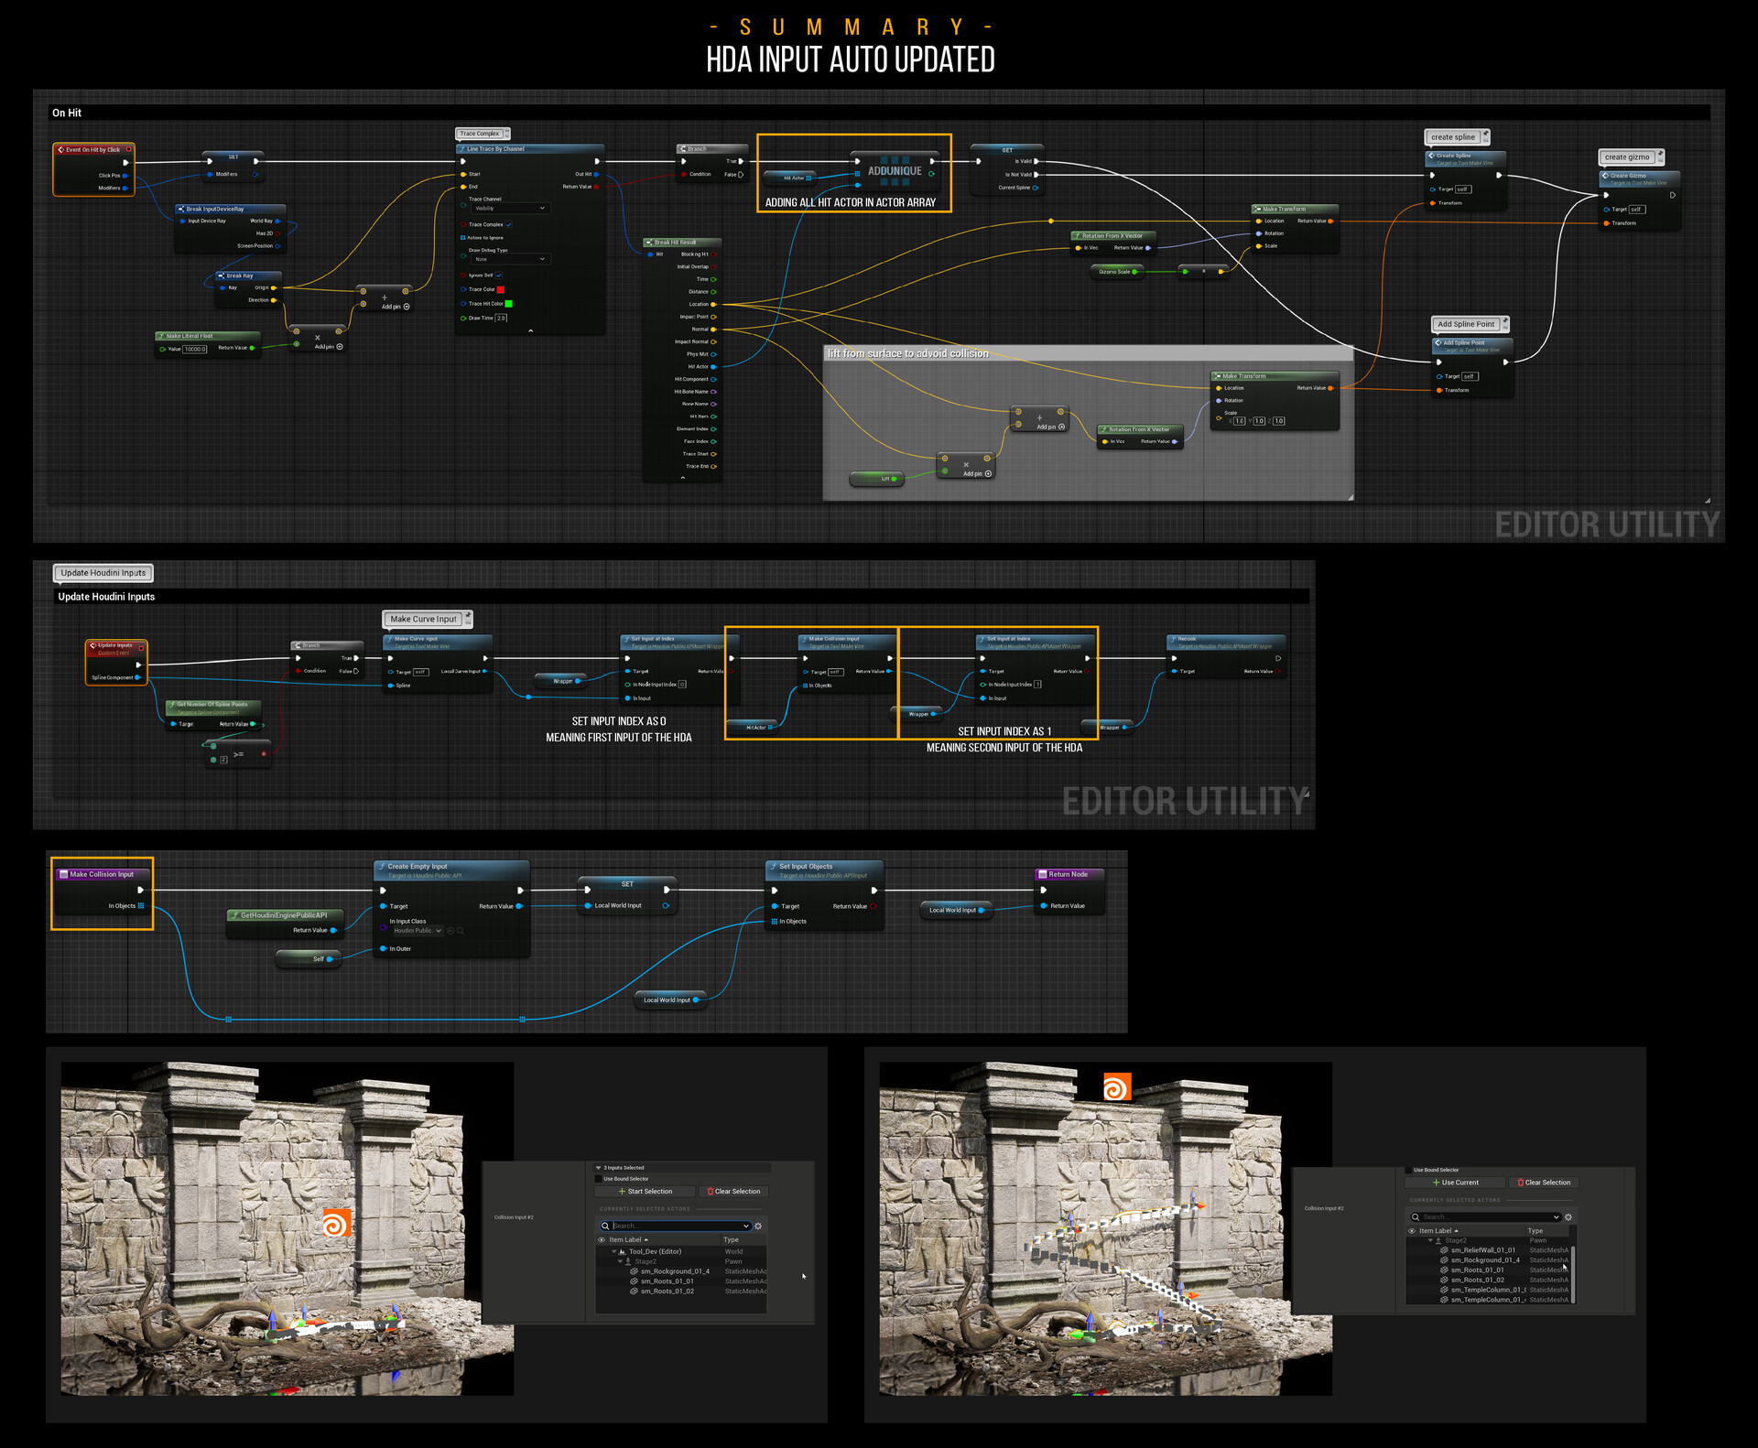Uncheck Ignore Self on Line Trace By Channel
The height and width of the screenshot is (1448, 1758).
(x=499, y=275)
